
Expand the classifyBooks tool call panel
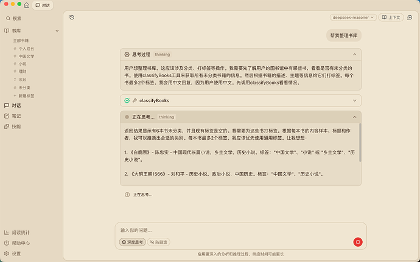pos(354,100)
